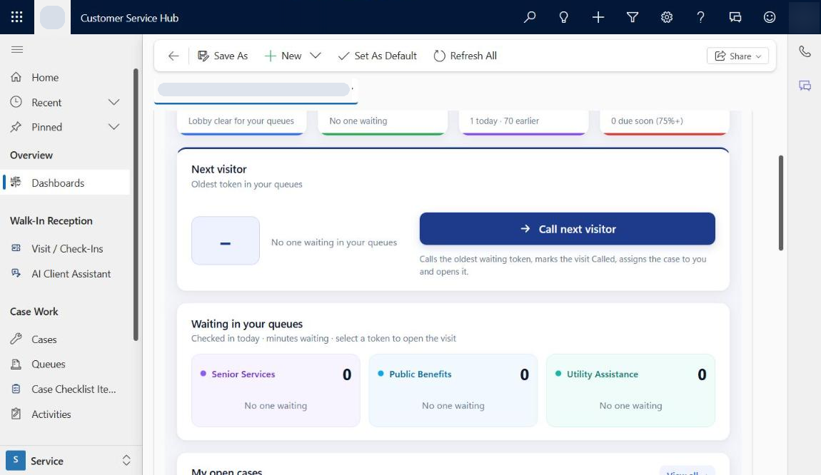This screenshot has width=821, height=475.
Task: Click Set As Default
Action: click(377, 56)
